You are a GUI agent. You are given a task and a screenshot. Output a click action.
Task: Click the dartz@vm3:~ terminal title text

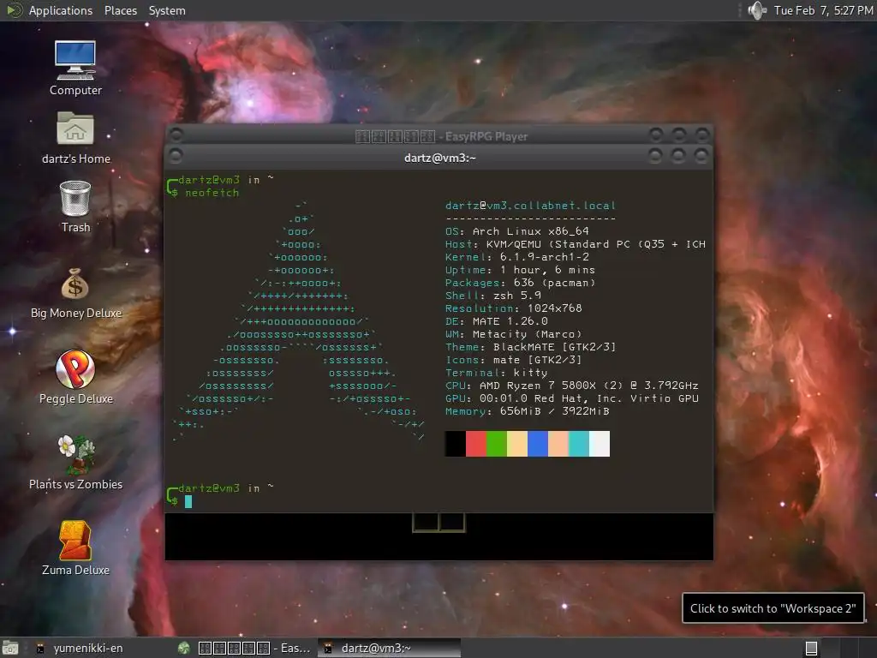point(439,158)
